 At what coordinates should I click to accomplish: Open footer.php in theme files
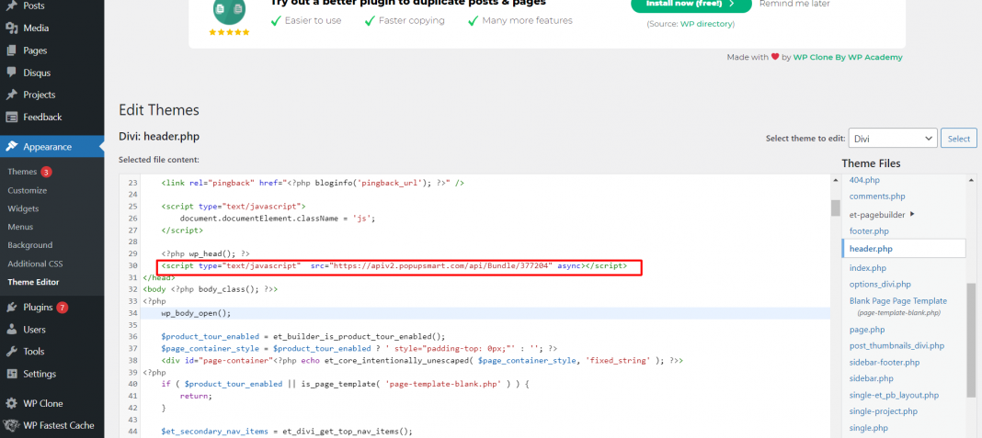point(869,230)
